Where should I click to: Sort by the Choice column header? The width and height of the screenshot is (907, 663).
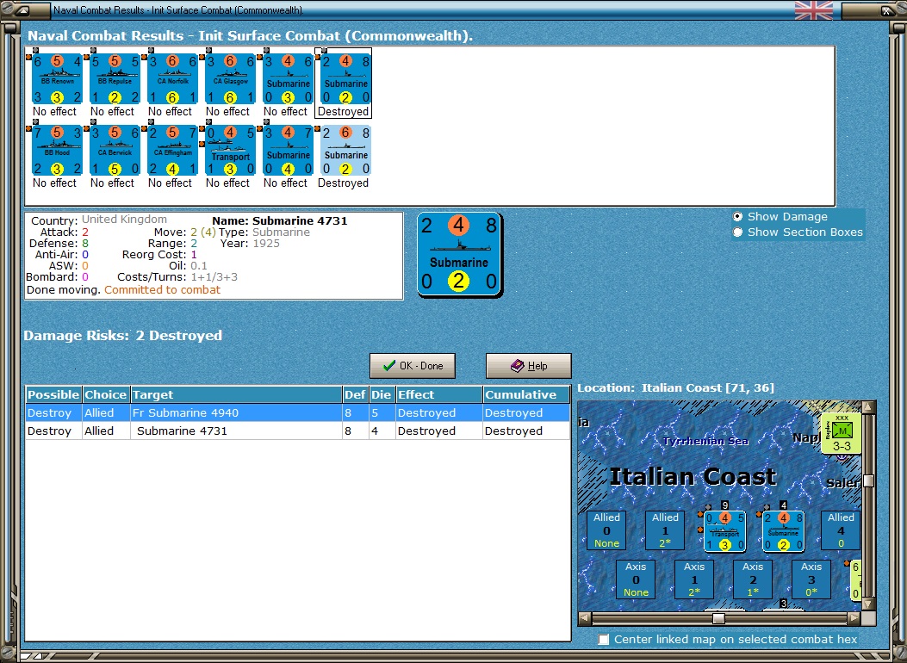pyautogui.click(x=106, y=395)
